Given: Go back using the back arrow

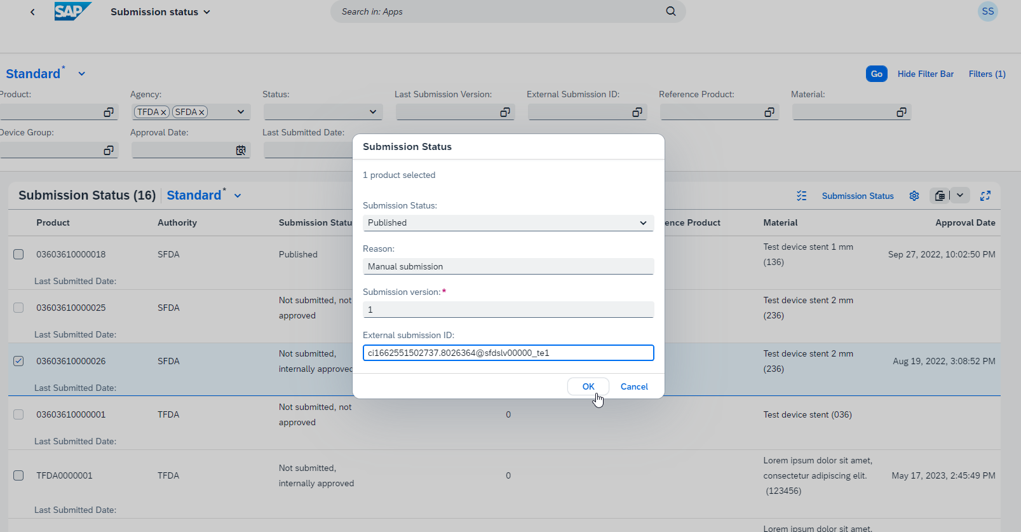Looking at the screenshot, I should click(x=32, y=11).
